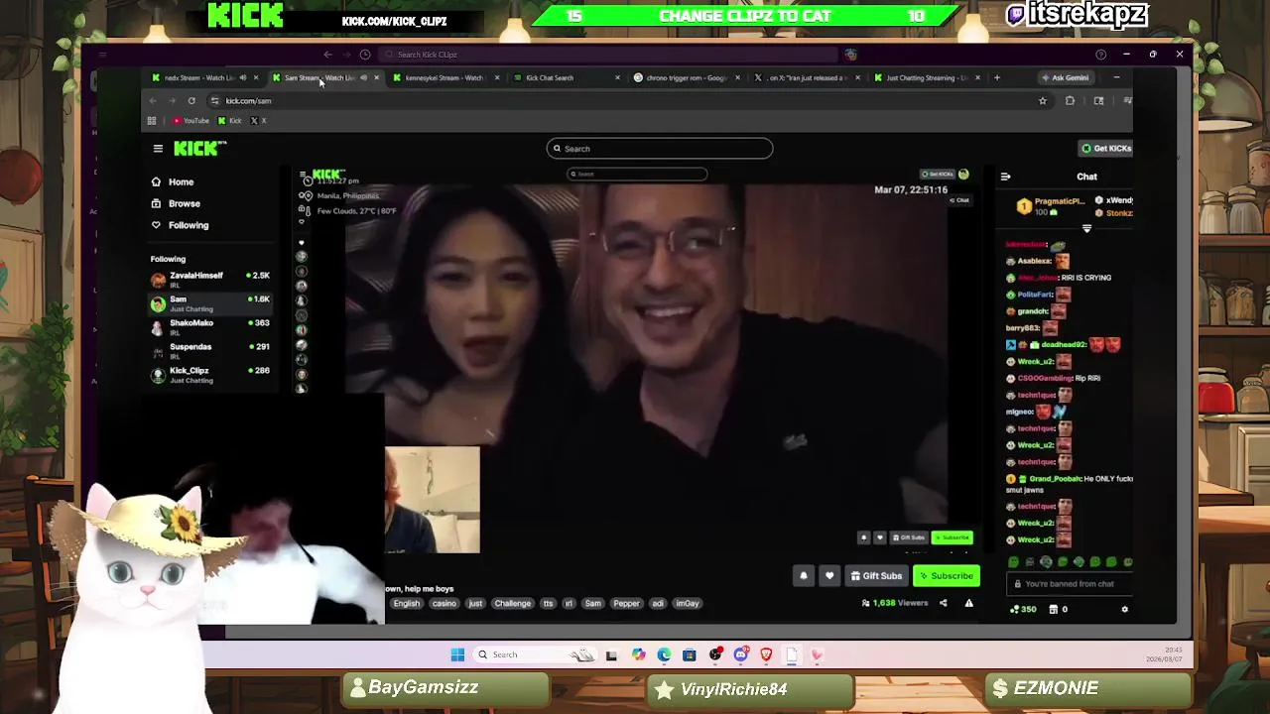The width and height of the screenshot is (1270, 714).
Task: Open Microsoft Edge from the taskbar
Action: tap(664, 654)
